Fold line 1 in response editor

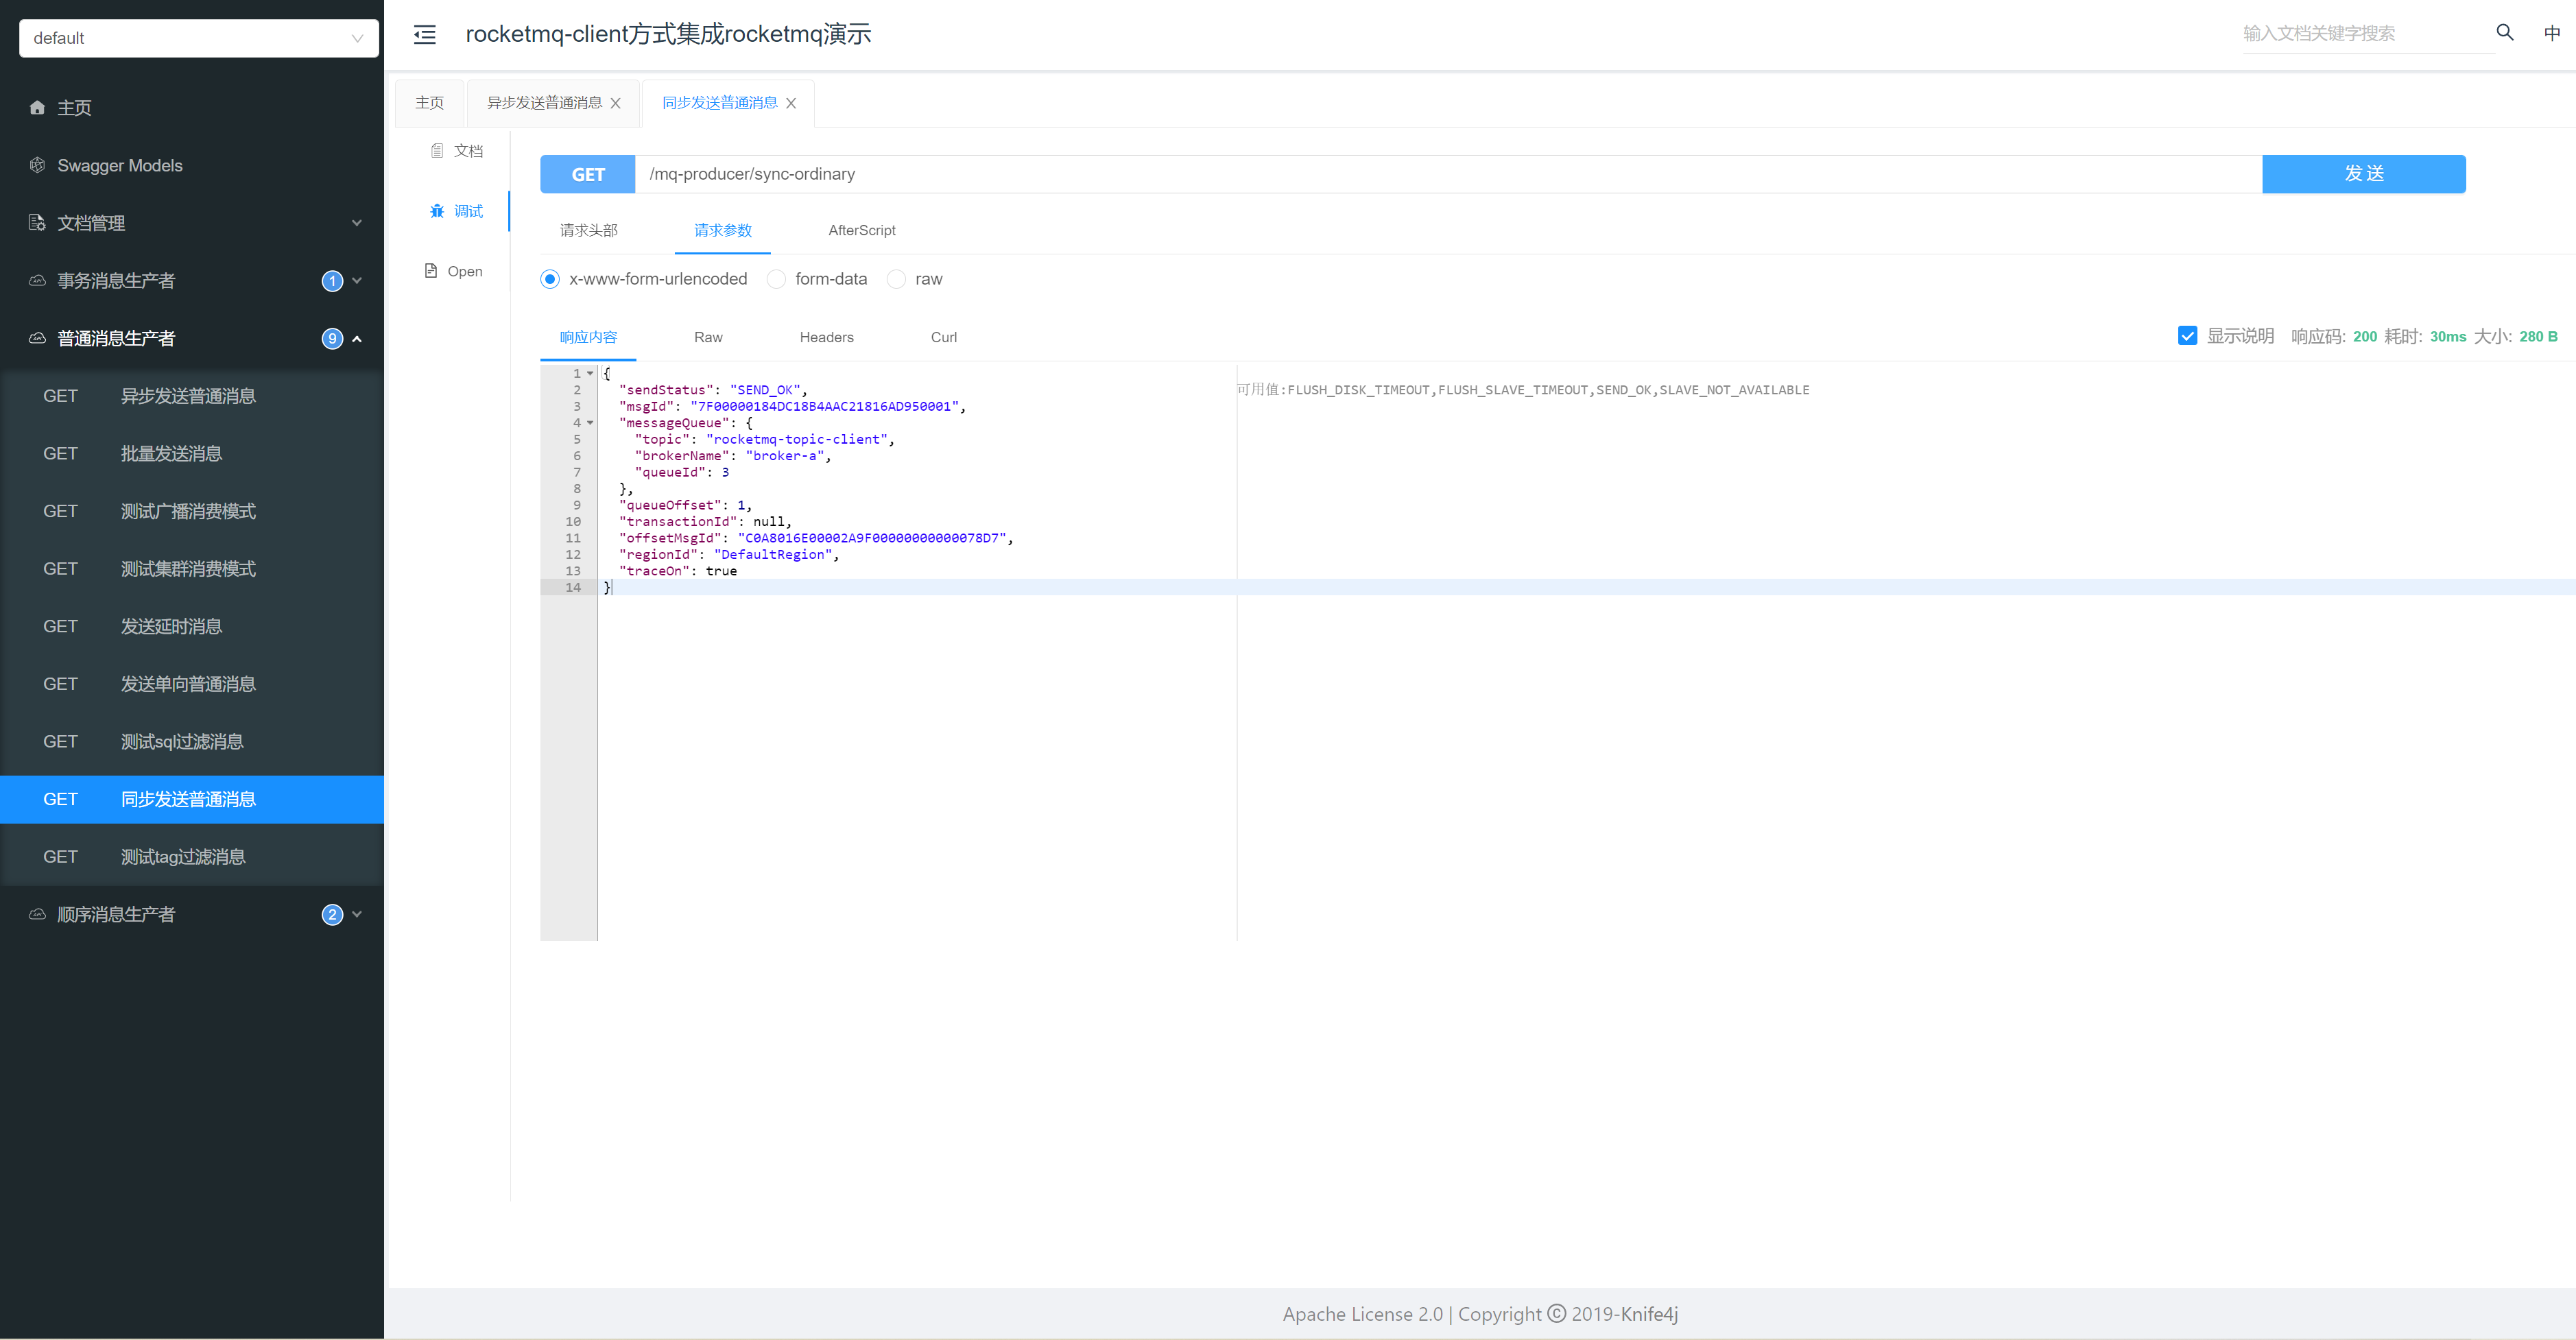click(590, 373)
